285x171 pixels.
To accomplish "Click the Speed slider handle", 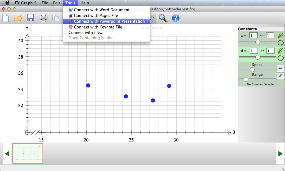I will tap(252, 69).
